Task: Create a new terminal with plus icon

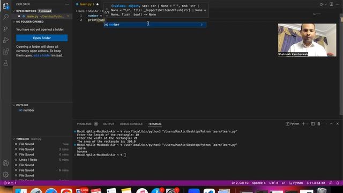Action: point(303,124)
